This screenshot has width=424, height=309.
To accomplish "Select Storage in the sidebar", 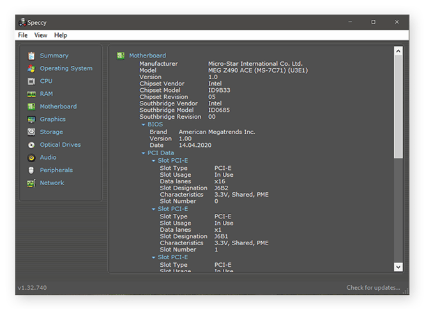I will point(51,132).
